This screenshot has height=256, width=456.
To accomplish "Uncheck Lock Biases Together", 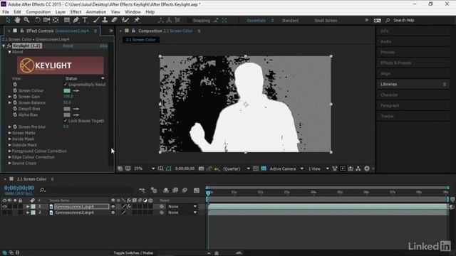I will [65, 121].
